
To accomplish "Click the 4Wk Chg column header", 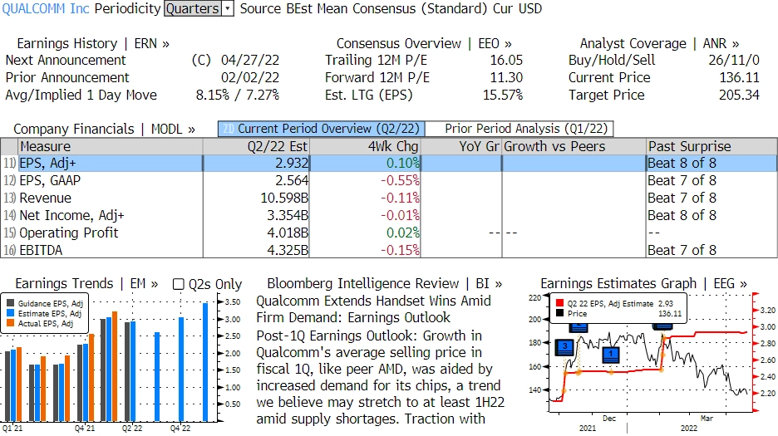I will coord(365,146).
